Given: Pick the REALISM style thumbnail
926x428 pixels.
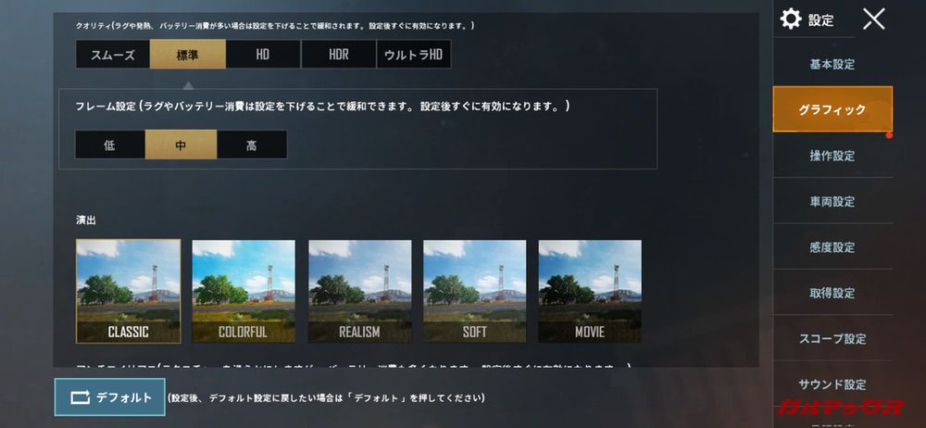Looking at the screenshot, I should pyautogui.click(x=359, y=292).
